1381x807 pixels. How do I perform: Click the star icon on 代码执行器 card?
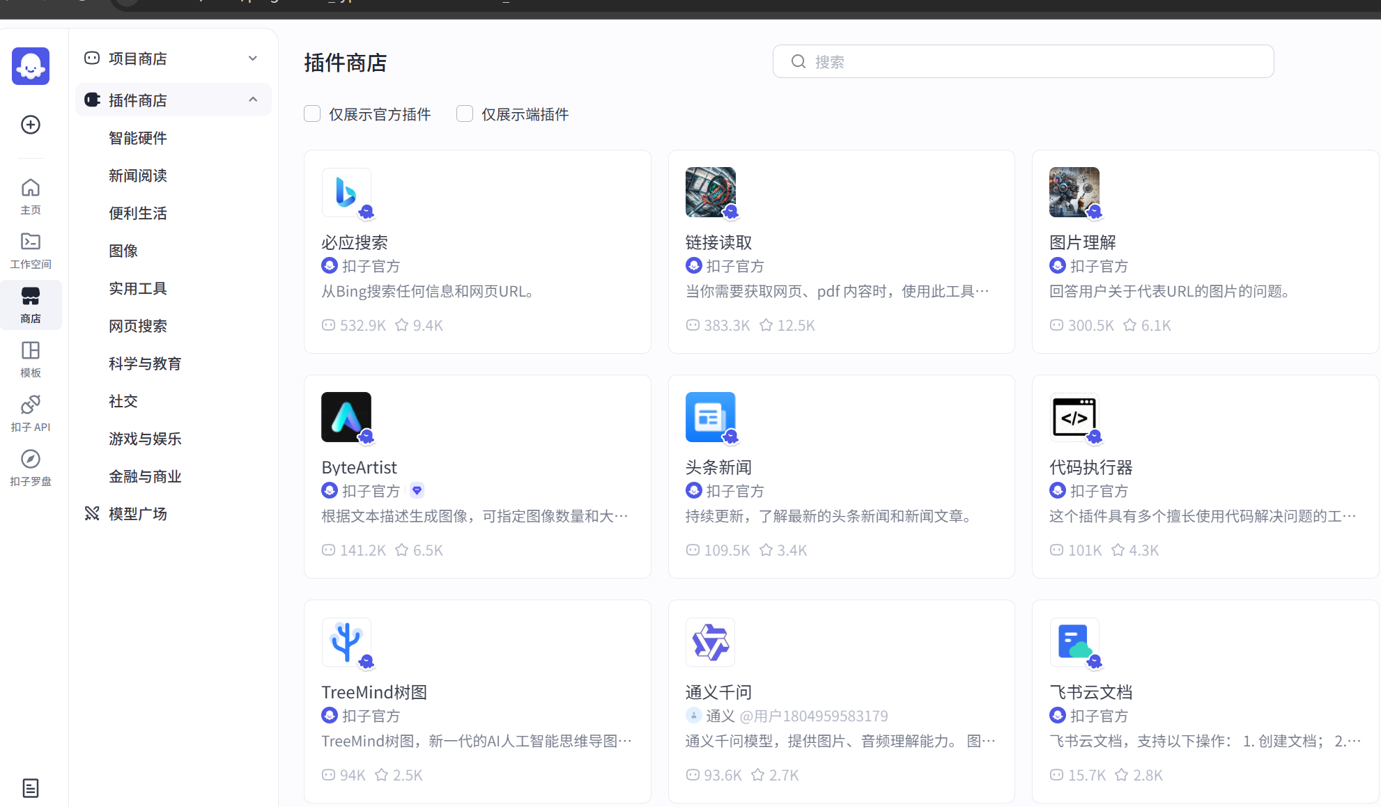click(x=1118, y=550)
